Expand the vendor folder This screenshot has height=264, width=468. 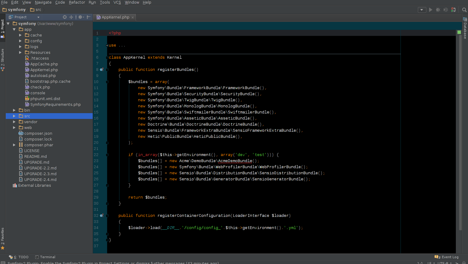pos(14,122)
